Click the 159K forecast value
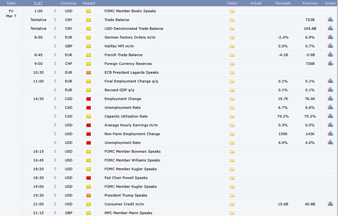This screenshot has width=338, height=216. tap(283, 134)
